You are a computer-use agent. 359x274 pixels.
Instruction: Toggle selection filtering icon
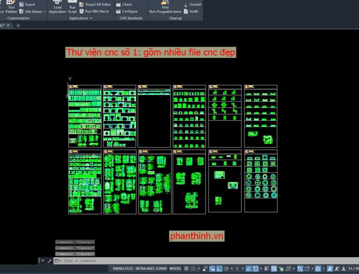pos(307,268)
